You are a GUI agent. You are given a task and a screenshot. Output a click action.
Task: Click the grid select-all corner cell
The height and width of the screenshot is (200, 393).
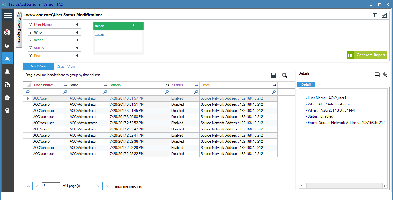28,85
